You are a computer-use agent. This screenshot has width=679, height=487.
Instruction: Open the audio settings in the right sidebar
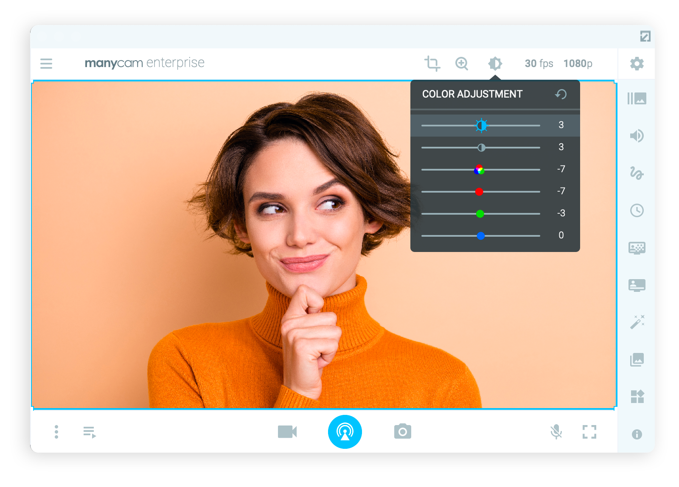click(x=637, y=136)
